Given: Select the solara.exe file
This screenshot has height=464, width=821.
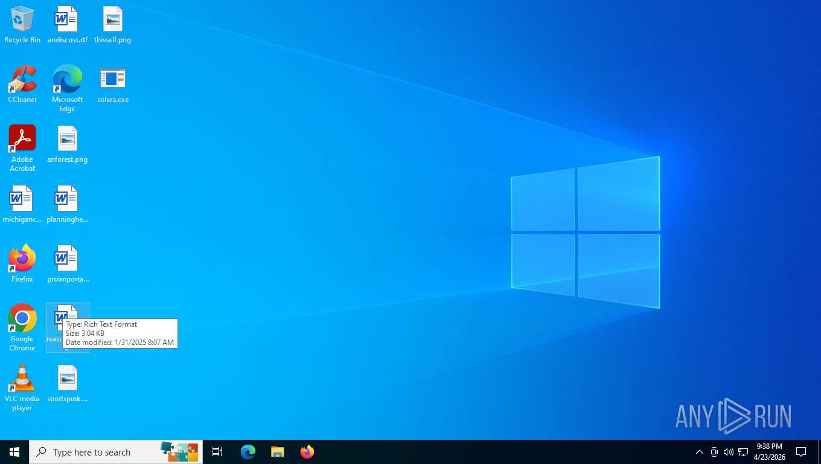Looking at the screenshot, I should click(x=112, y=85).
